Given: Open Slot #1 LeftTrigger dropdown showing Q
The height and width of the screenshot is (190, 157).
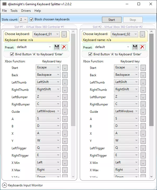Looking at the screenshot, I should [48, 148].
